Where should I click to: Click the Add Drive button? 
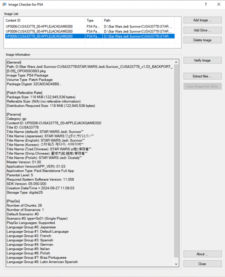coord(202,30)
